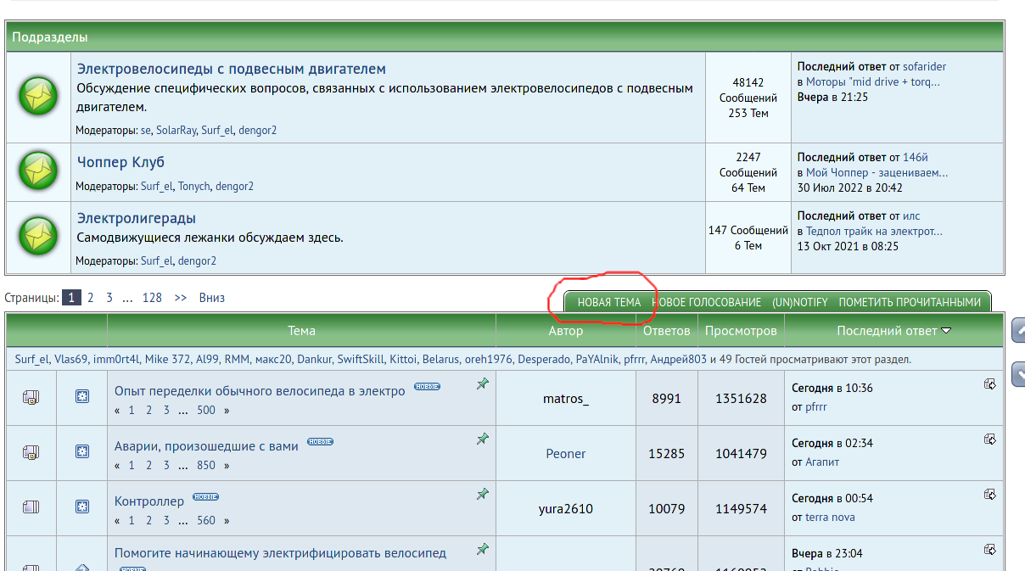Open topic Аварии, произошедшие с вами
This screenshot has height=571, width=1025.
[206, 446]
